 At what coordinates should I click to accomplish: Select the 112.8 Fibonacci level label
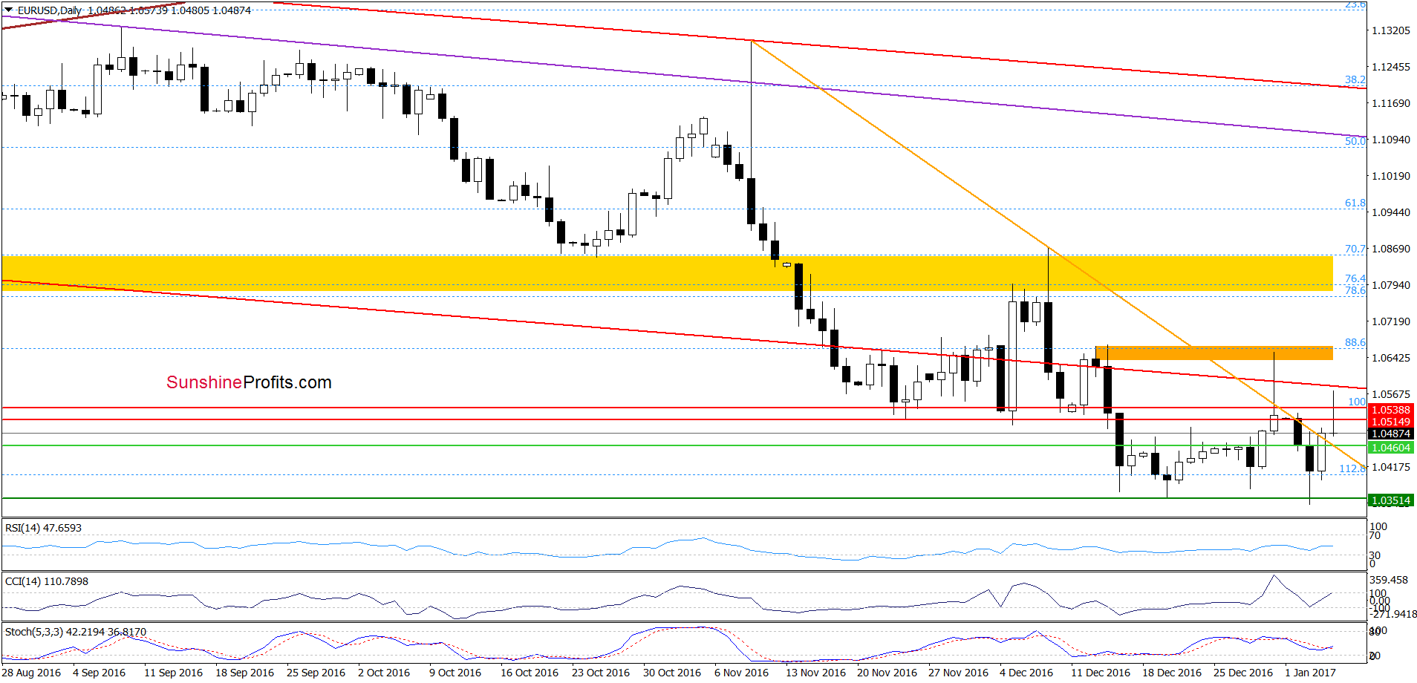point(1352,468)
